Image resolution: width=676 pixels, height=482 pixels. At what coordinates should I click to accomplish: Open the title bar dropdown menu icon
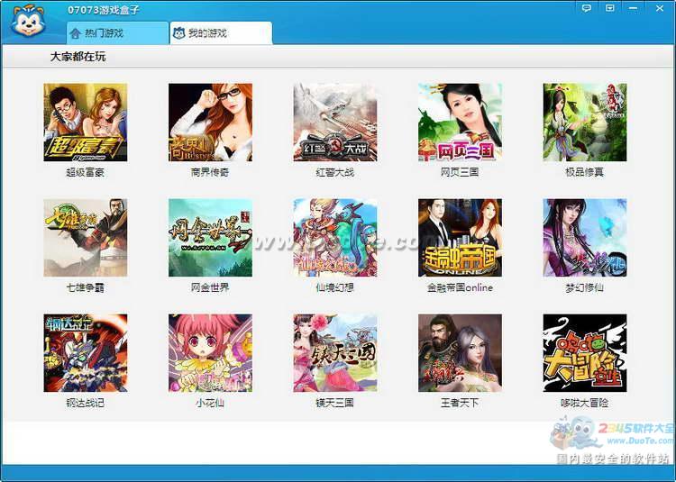coord(609,8)
